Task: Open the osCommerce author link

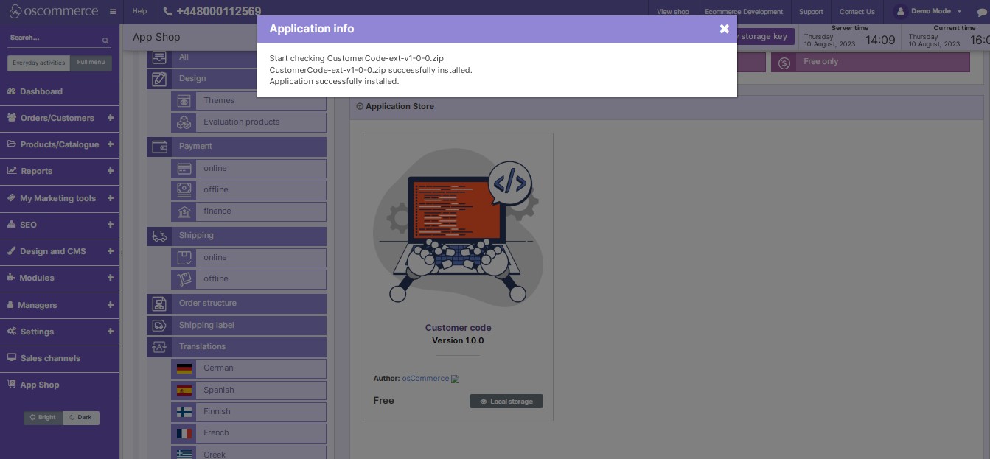Action: pyautogui.click(x=425, y=379)
